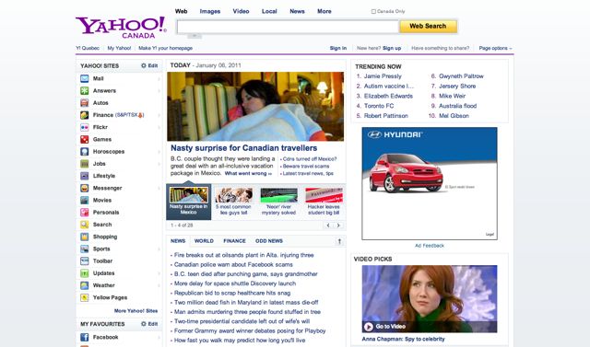The height and width of the screenshot is (347, 590).
Task: Click the Finance icon in sidebar
Action: coord(84,115)
